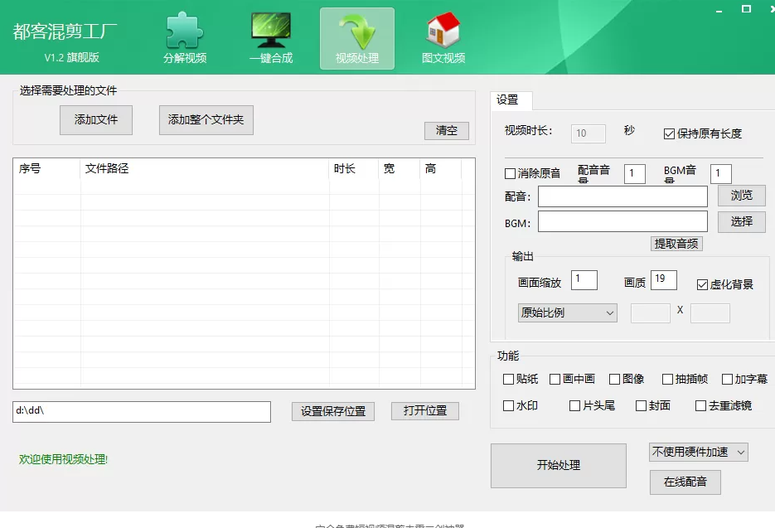Enable 画中画 checkbox
Image resolution: width=775 pixels, height=528 pixels.
[x=555, y=379]
